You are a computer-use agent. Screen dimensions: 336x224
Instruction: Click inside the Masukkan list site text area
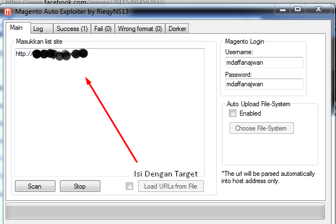109,112
